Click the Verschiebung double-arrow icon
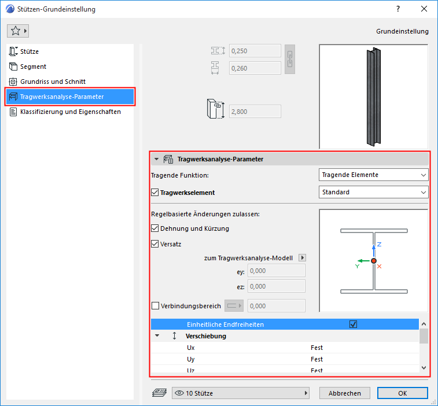438x406 pixels. pyautogui.click(x=174, y=335)
